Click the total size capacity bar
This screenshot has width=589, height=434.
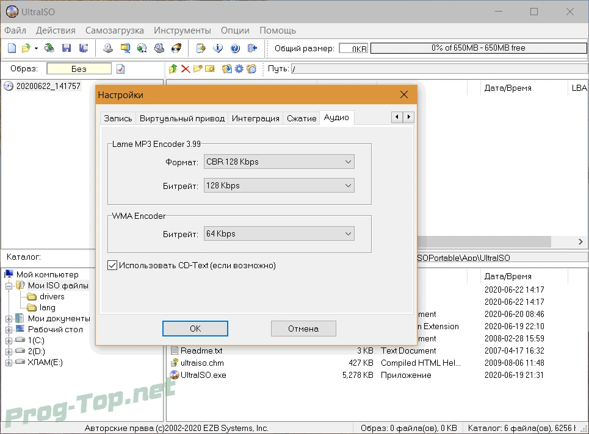pos(478,48)
